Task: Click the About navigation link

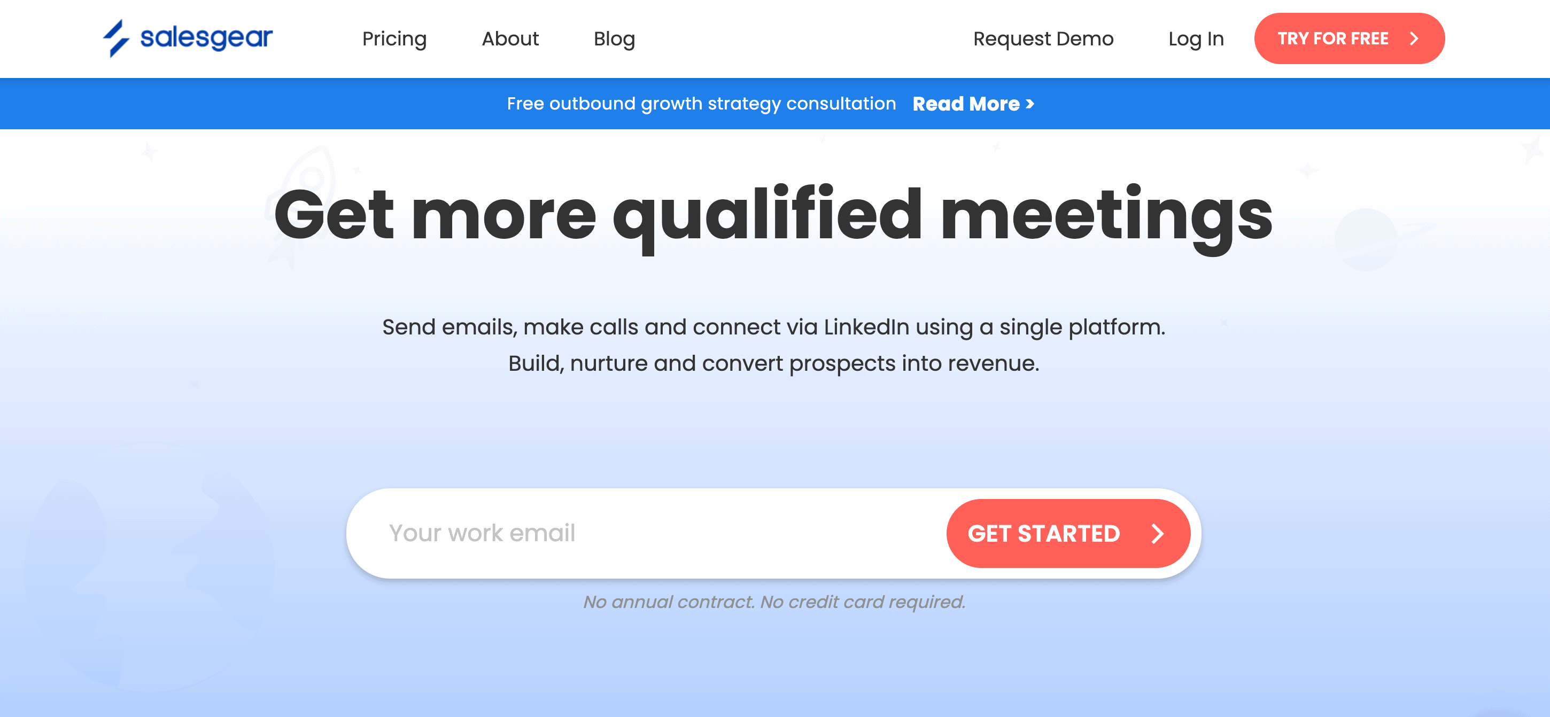Action: [510, 38]
